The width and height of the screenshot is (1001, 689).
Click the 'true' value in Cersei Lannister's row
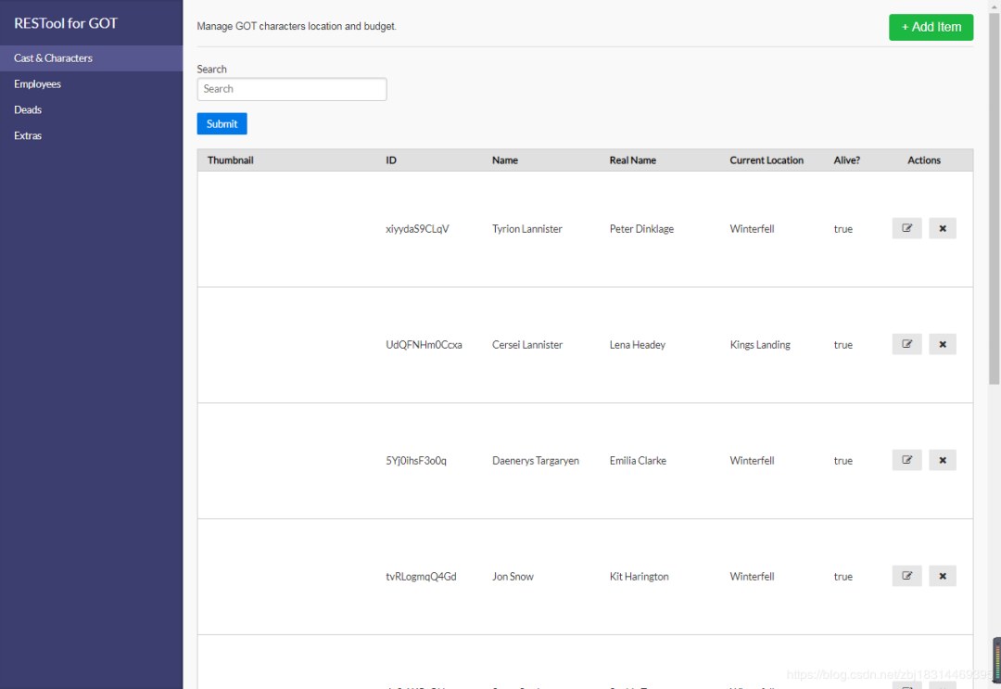point(843,345)
